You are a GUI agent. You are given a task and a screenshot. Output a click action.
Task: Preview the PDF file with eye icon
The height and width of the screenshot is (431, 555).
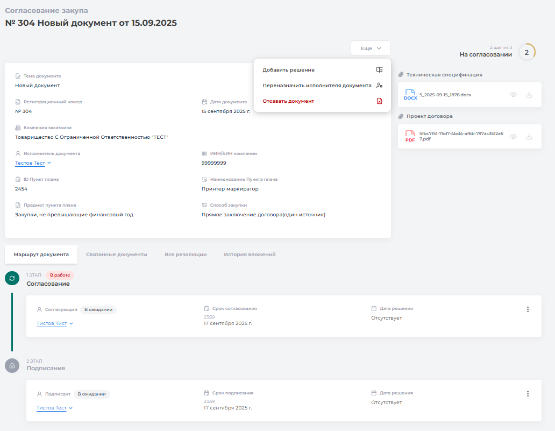[x=513, y=137]
